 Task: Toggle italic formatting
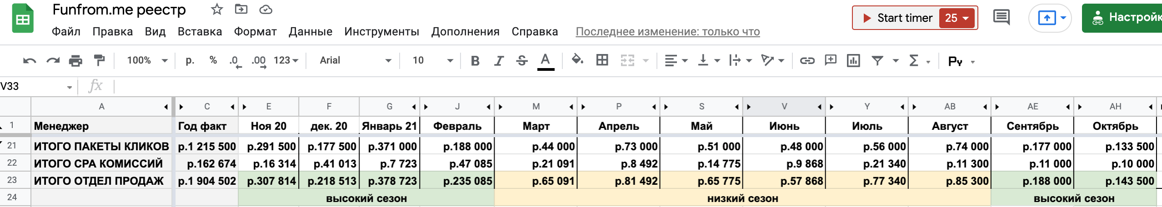click(x=499, y=61)
